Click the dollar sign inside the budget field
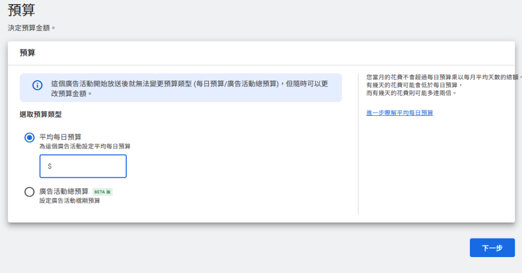The image size is (522, 273). tap(50, 166)
